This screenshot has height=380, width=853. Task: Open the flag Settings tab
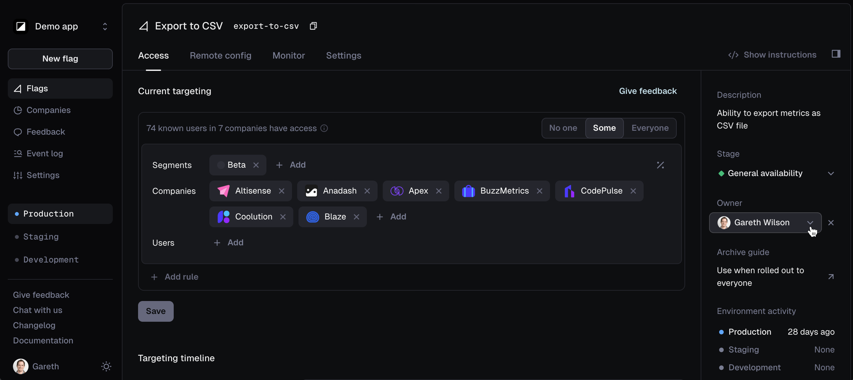[x=344, y=55]
